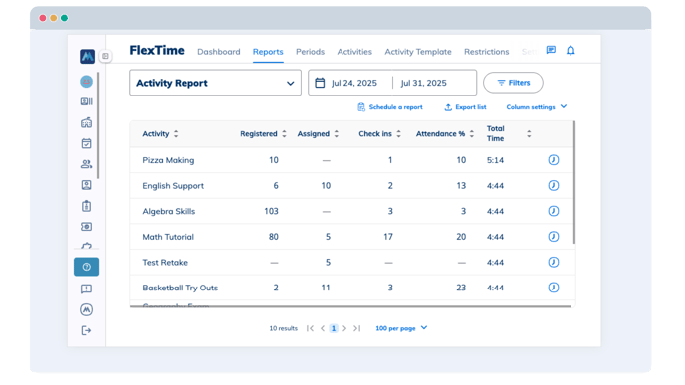
Task: Click the 10 results label
Action: coord(283,328)
